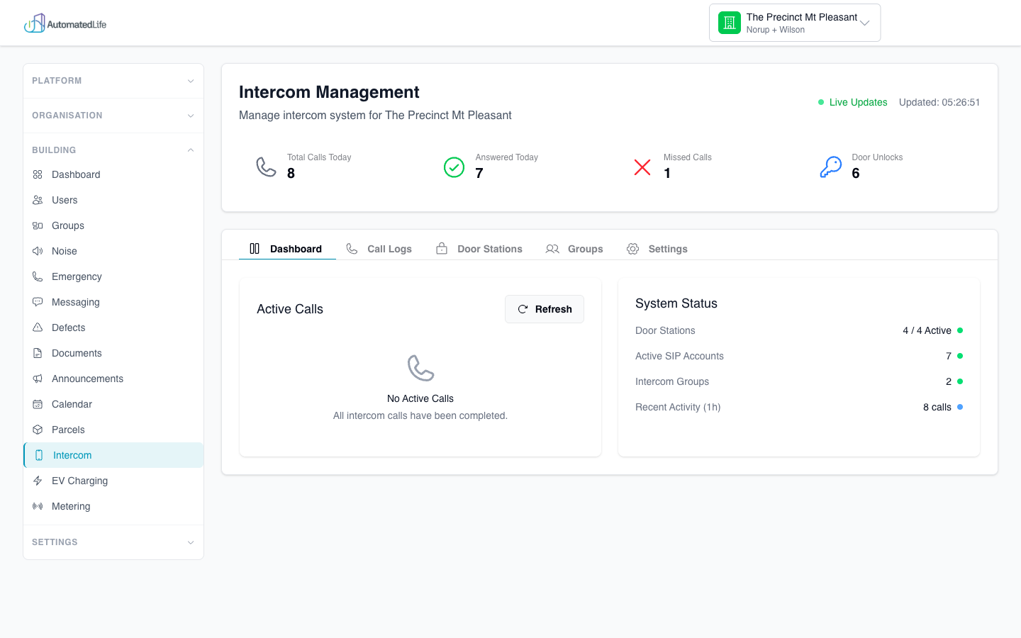Click the green building icon in the header
The image size is (1021, 638).
pyautogui.click(x=729, y=22)
